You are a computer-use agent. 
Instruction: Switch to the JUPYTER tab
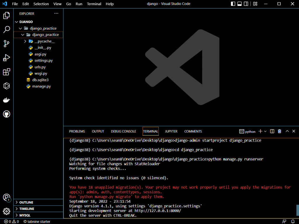click(171, 131)
